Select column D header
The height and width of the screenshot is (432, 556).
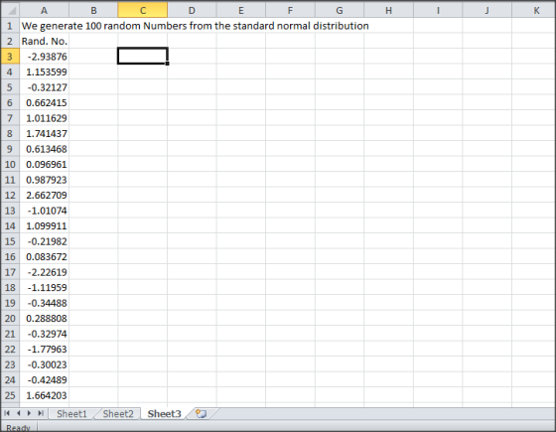point(192,10)
